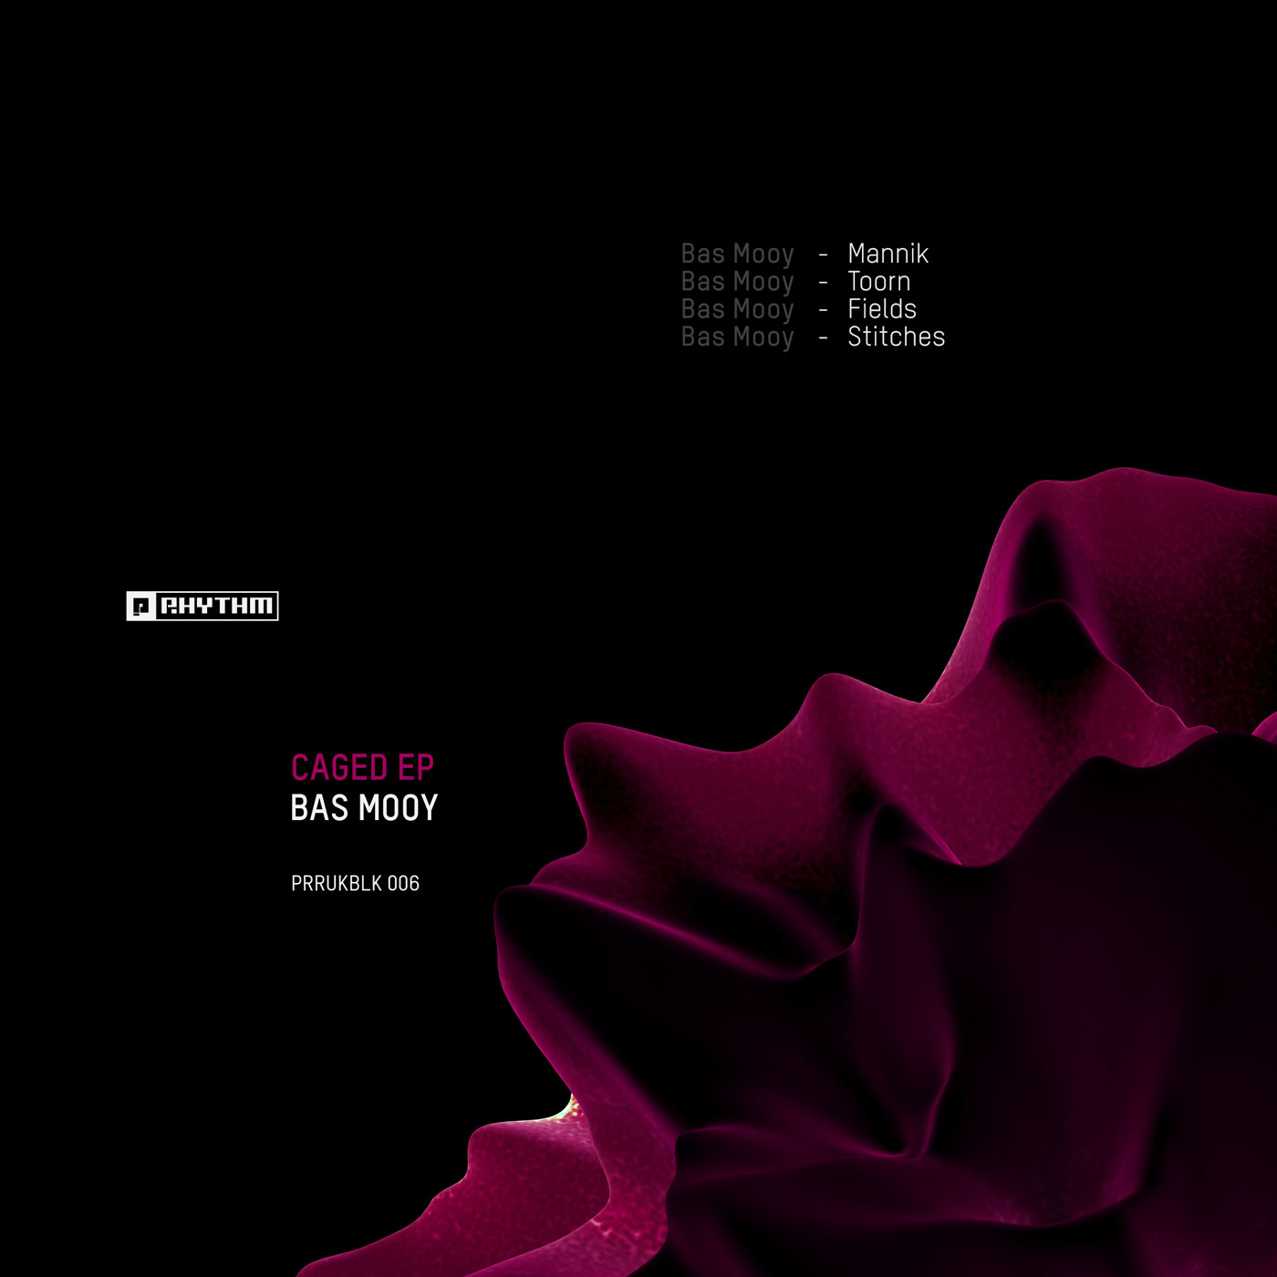Screen dimensions: 1277x1277
Task: Click the P square icon in the logo
Action: coord(140,607)
